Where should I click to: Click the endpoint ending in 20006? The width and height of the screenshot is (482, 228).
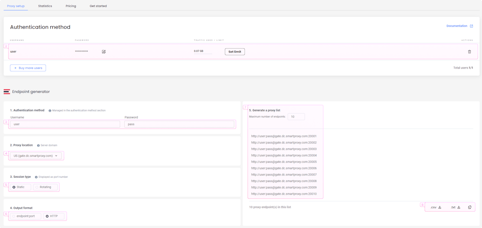[284, 168]
